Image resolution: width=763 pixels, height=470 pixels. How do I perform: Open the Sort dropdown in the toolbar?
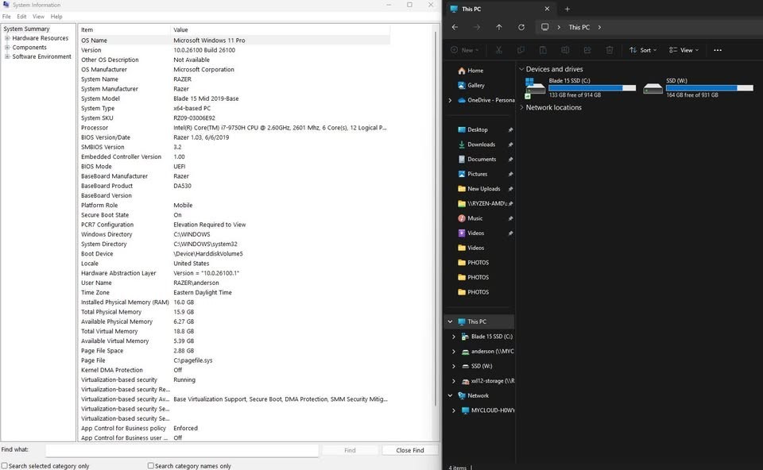643,50
